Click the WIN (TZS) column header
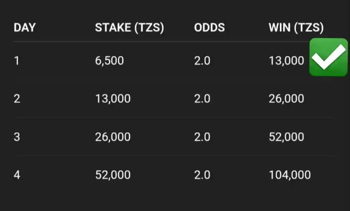Viewport: 350px width, 211px height. click(296, 28)
